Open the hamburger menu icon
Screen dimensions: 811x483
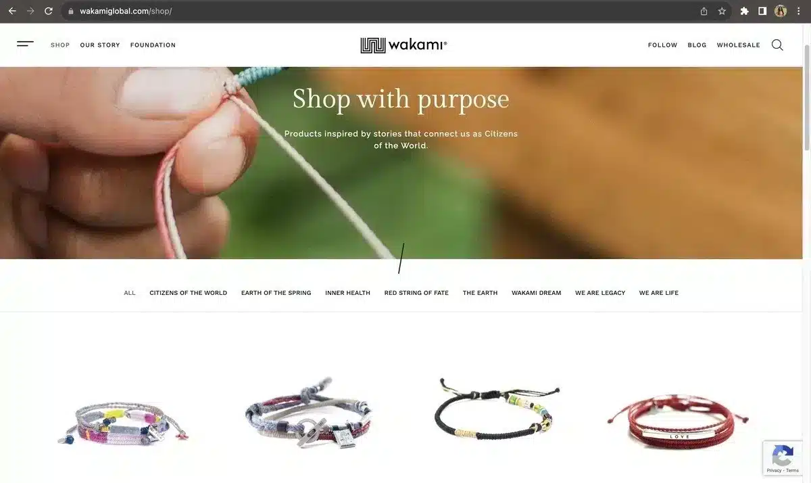tap(25, 45)
